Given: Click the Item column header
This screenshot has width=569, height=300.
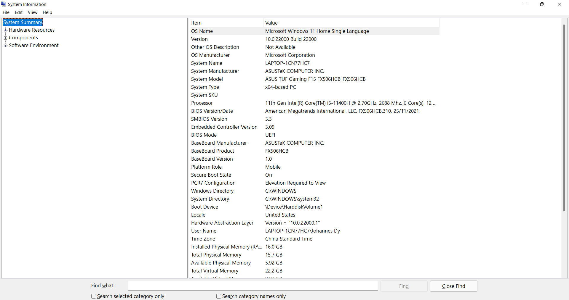Looking at the screenshot, I should coord(226,23).
